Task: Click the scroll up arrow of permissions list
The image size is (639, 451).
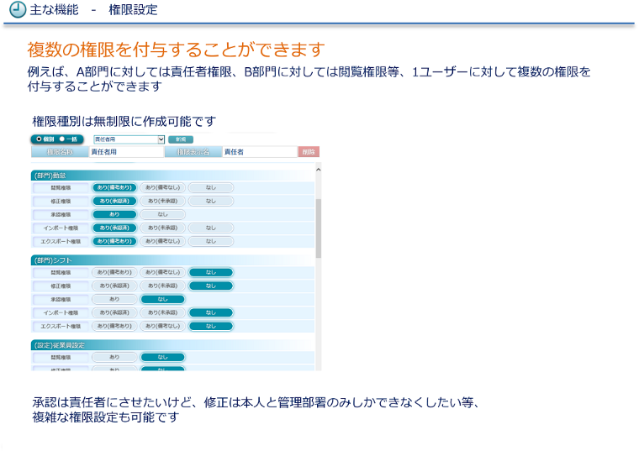Action: point(318,169)
